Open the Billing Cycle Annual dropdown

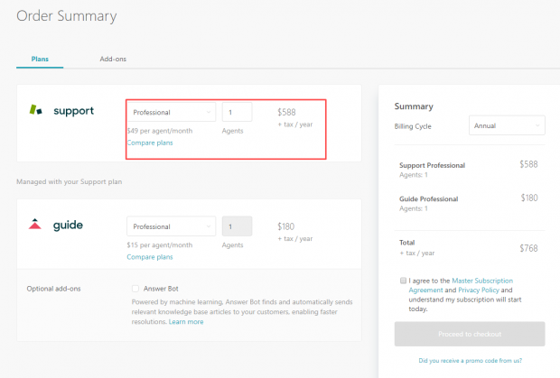pos(507,125)
